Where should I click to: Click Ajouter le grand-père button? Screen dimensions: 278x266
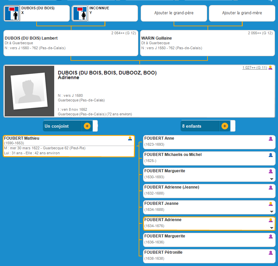click(174, 13)
